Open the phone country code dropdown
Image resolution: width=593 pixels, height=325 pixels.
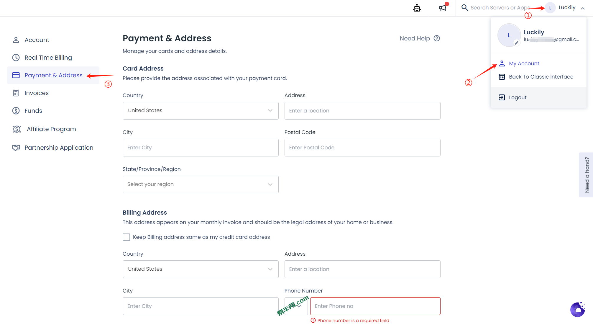(x=296, y=306)
